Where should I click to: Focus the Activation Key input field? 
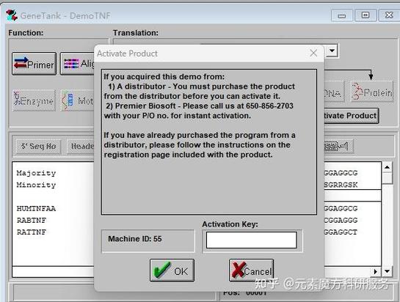251,240
